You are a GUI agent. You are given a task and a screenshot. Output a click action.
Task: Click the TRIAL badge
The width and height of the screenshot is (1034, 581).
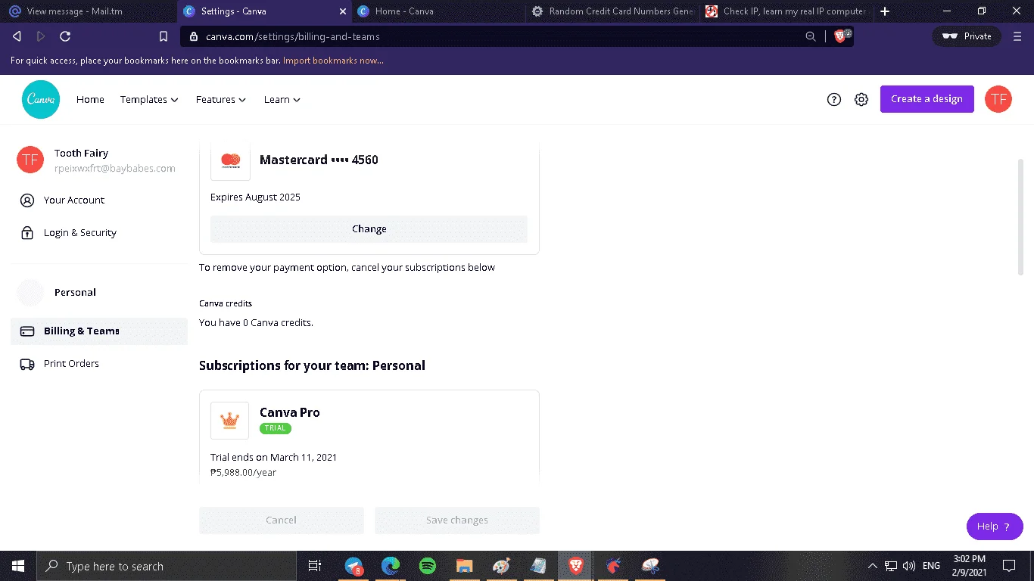[x=276, y=428]
